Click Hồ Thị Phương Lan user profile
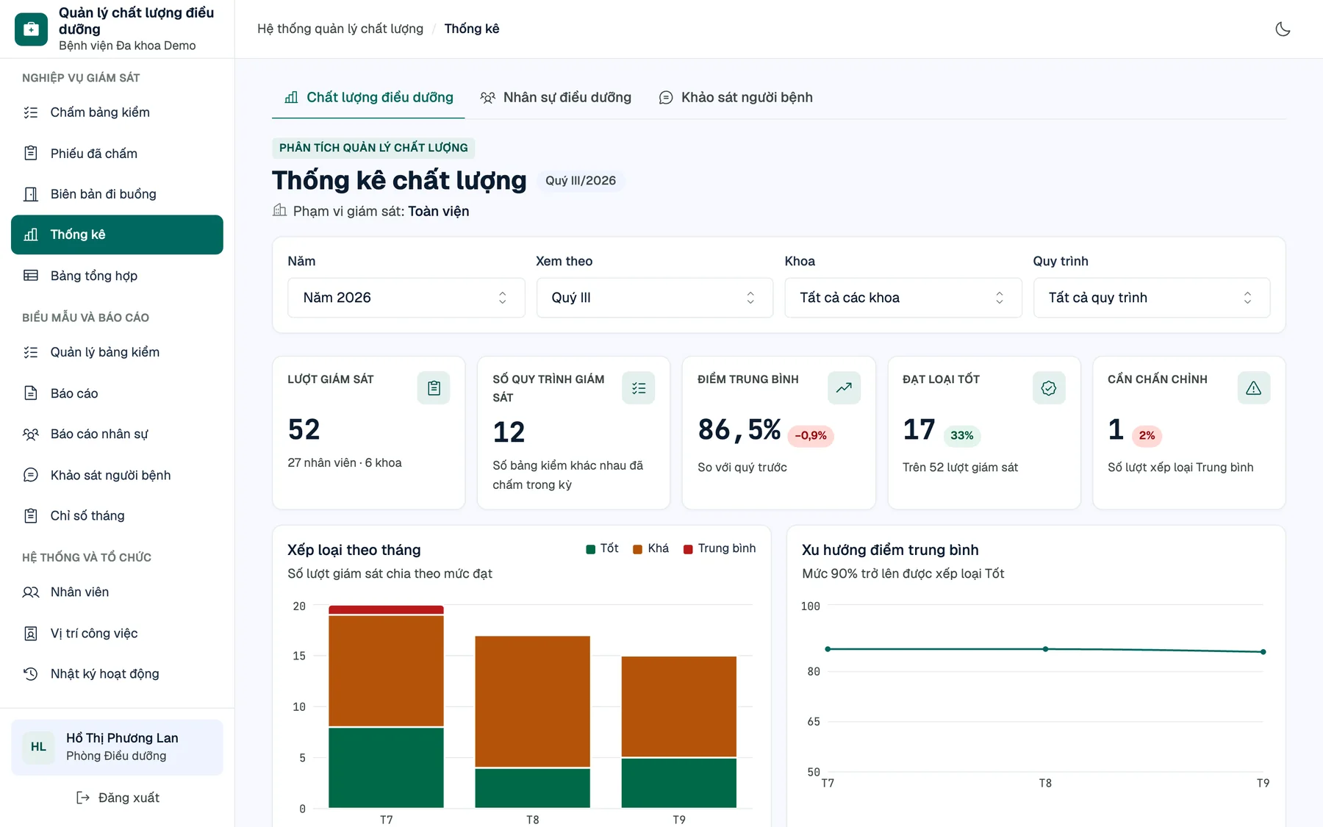This screenshot has width=1323, height=827. coord(117,747)
